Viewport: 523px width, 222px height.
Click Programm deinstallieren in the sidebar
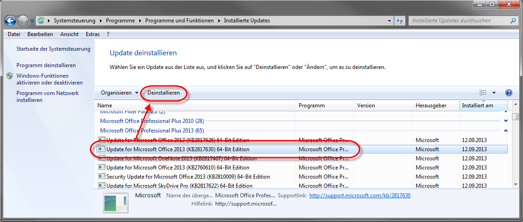pyautogui.click(x=46, y=65)
